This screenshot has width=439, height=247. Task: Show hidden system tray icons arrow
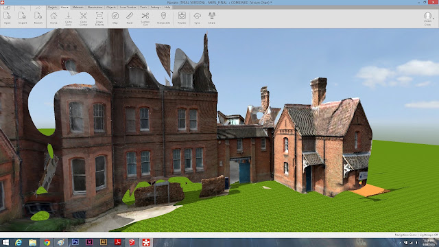(400, 242)
